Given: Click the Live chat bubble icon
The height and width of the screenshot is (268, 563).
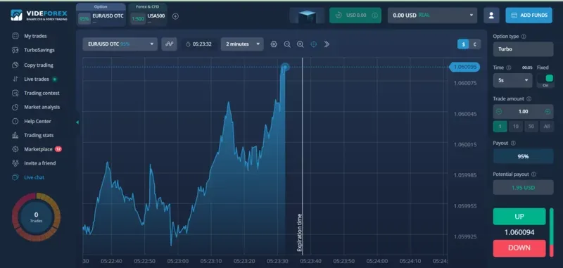Looking at the screenshot, I should 15,177.
